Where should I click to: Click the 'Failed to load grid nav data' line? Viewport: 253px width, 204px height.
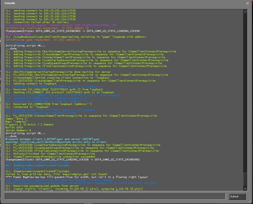[x=56, y=174]
